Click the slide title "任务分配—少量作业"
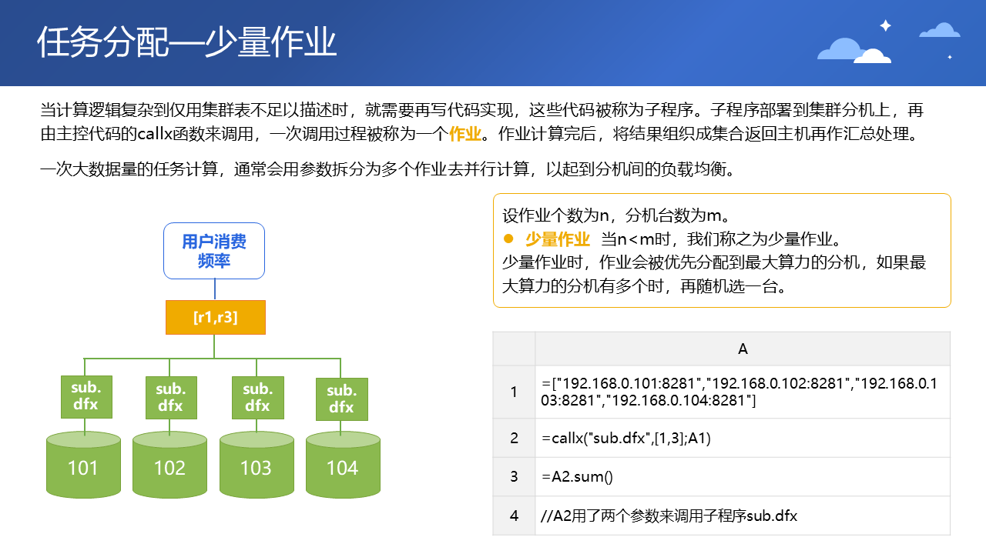The height and width of the screenshot is (554, 986). click(x=187, y=43)
